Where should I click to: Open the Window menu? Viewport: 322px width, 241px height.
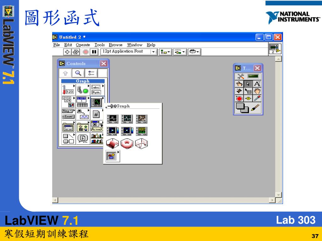(x=135, y=45)
